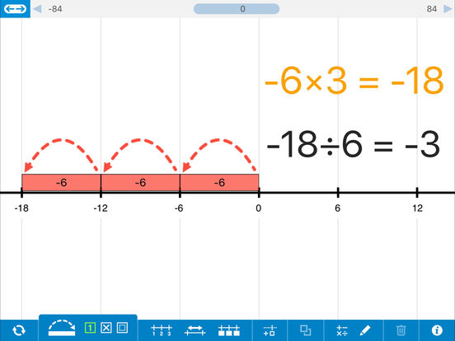The width and height of the screenshot is (455, 341).
Task: Tap the 84 maximum range value
Action: 431,9
